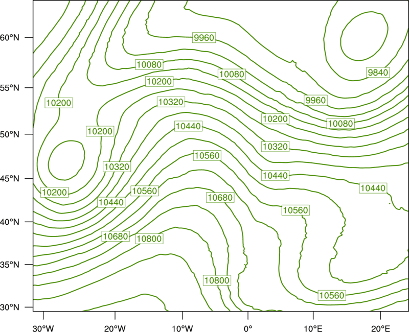
Task: Click the 20°E longitude axis label
Action: 380,328
